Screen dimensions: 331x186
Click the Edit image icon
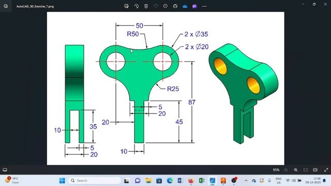point(126,6)
